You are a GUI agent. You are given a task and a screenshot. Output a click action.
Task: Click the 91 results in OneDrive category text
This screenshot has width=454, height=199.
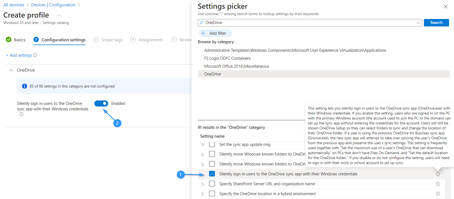[231, 127]
